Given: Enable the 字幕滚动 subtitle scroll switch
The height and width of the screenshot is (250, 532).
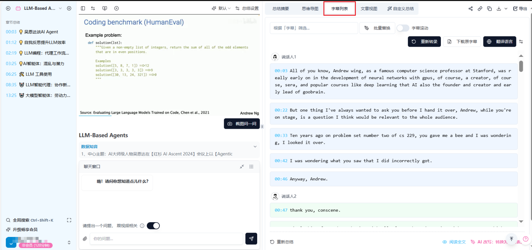Looking at the screenshot, I should tap(403, 28).
